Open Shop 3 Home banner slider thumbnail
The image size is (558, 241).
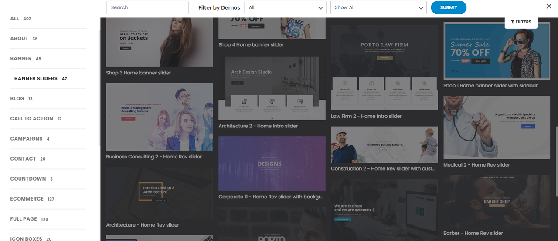(160, 42)
